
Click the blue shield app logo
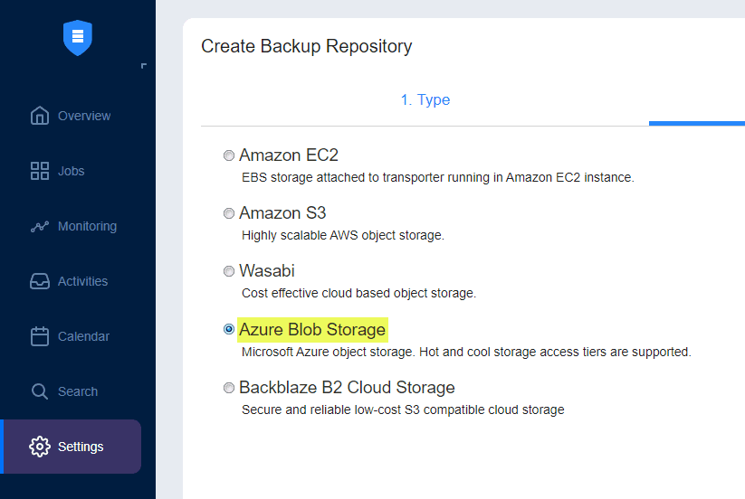(78, 37)
